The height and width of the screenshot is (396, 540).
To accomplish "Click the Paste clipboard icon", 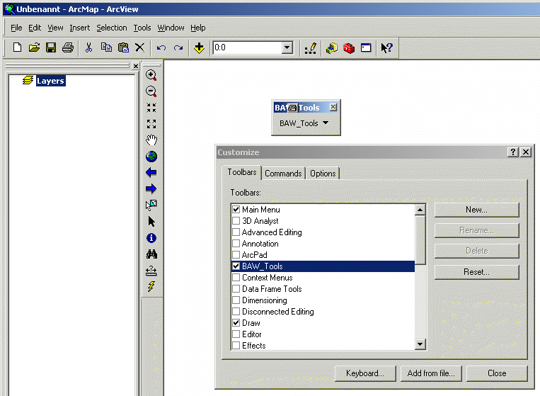I will pos(123,47).
